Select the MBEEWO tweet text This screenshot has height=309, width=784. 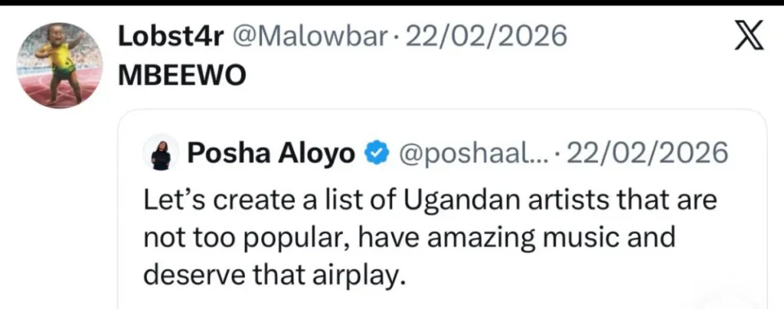click(x=182, y=76)
